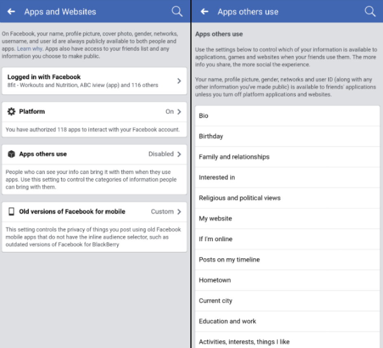Tap back arrow in Apps others use header
The height and width of the screenshot is (348, 383).
click(x=204, y=11)
